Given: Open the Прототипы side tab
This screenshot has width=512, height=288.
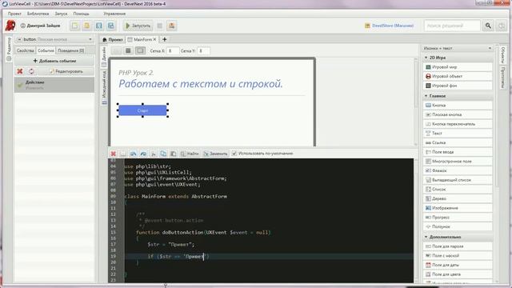Looking at the screenshot, I should pyautogui.click(x=503, y=78).
